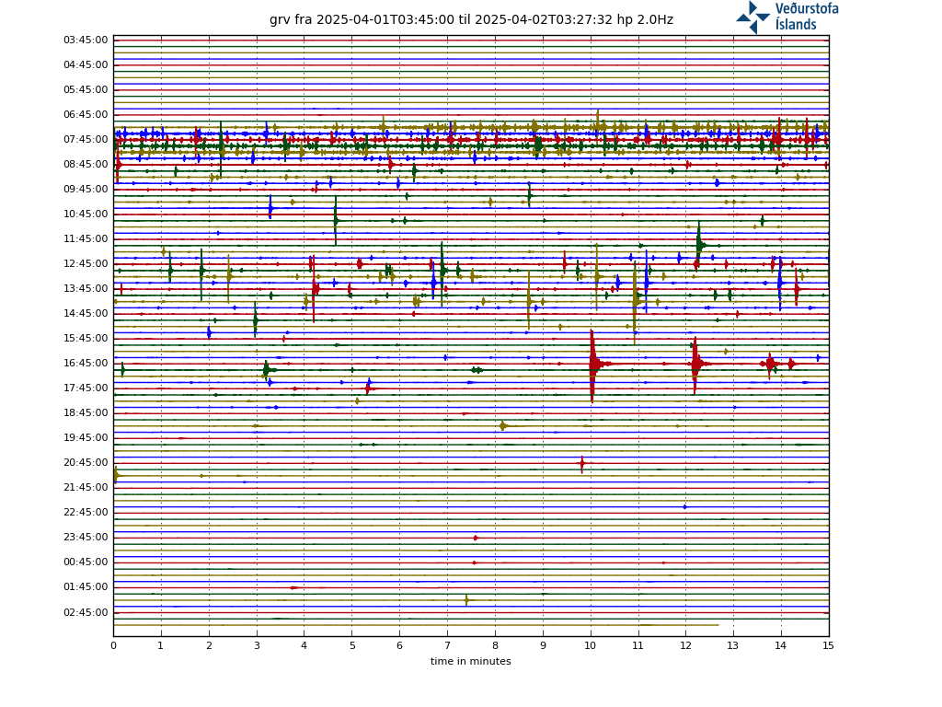Image resolution: width=942 pixels, height=707 pixels.
Task: Click the 00:45:00 time label
Action: pos(86,562)
